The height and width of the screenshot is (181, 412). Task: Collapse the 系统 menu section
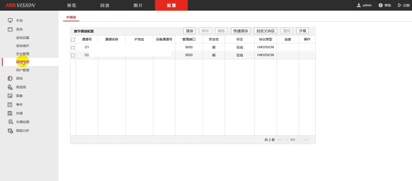coord(19,29)
